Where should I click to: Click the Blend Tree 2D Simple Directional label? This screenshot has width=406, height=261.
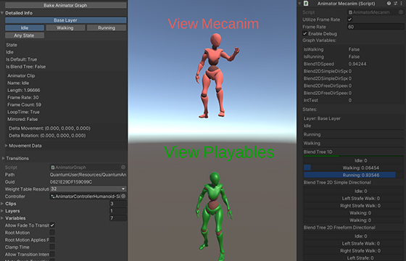(337, 182)
